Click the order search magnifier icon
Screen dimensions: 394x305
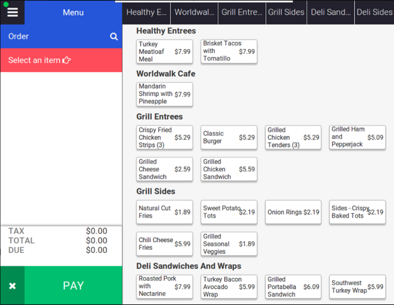[114, 37]
